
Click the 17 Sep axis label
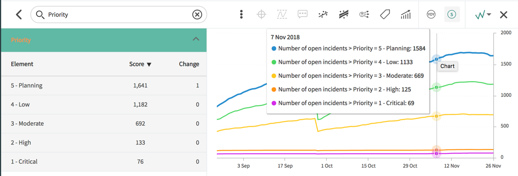click(285, 166)
